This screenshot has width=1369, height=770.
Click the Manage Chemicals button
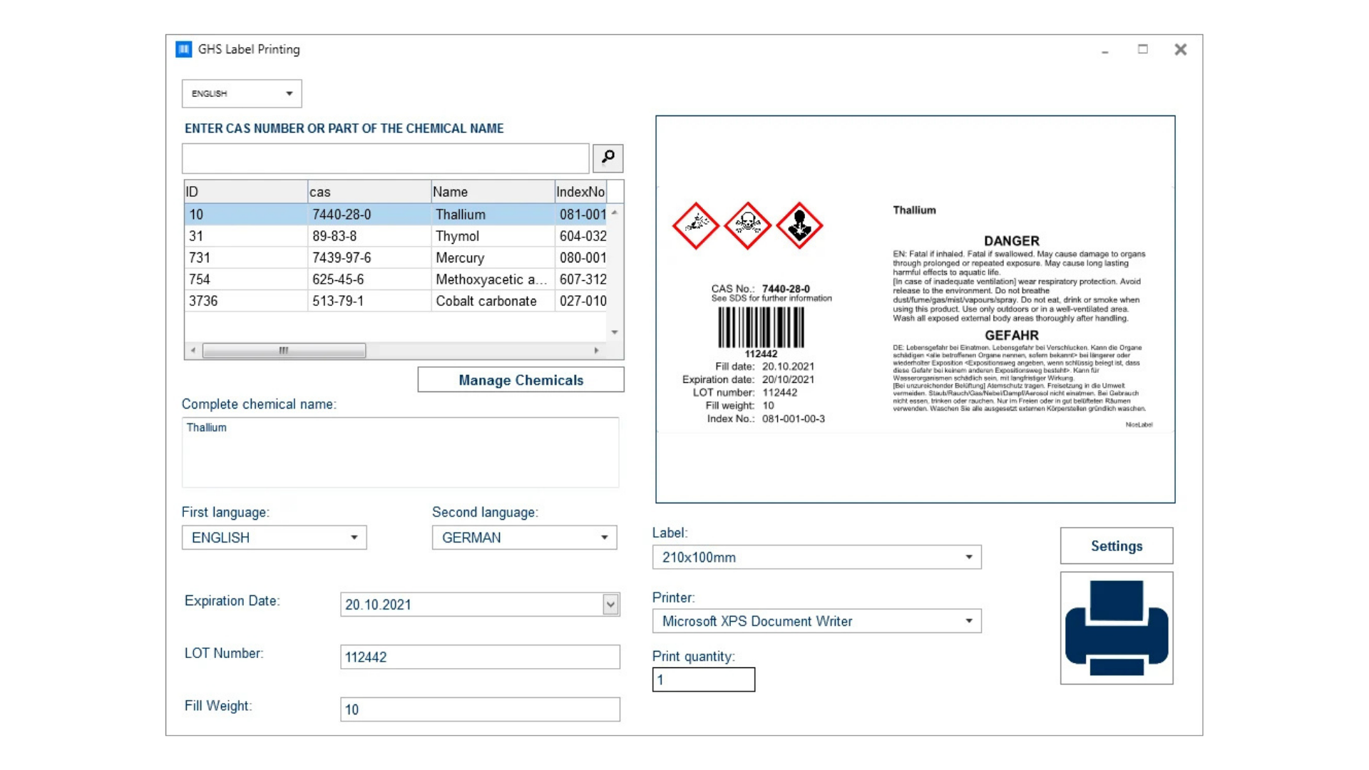click(x=521, y=380)
